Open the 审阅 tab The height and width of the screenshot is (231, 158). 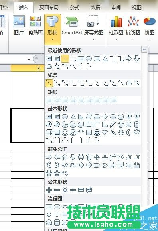click(116, 7)
